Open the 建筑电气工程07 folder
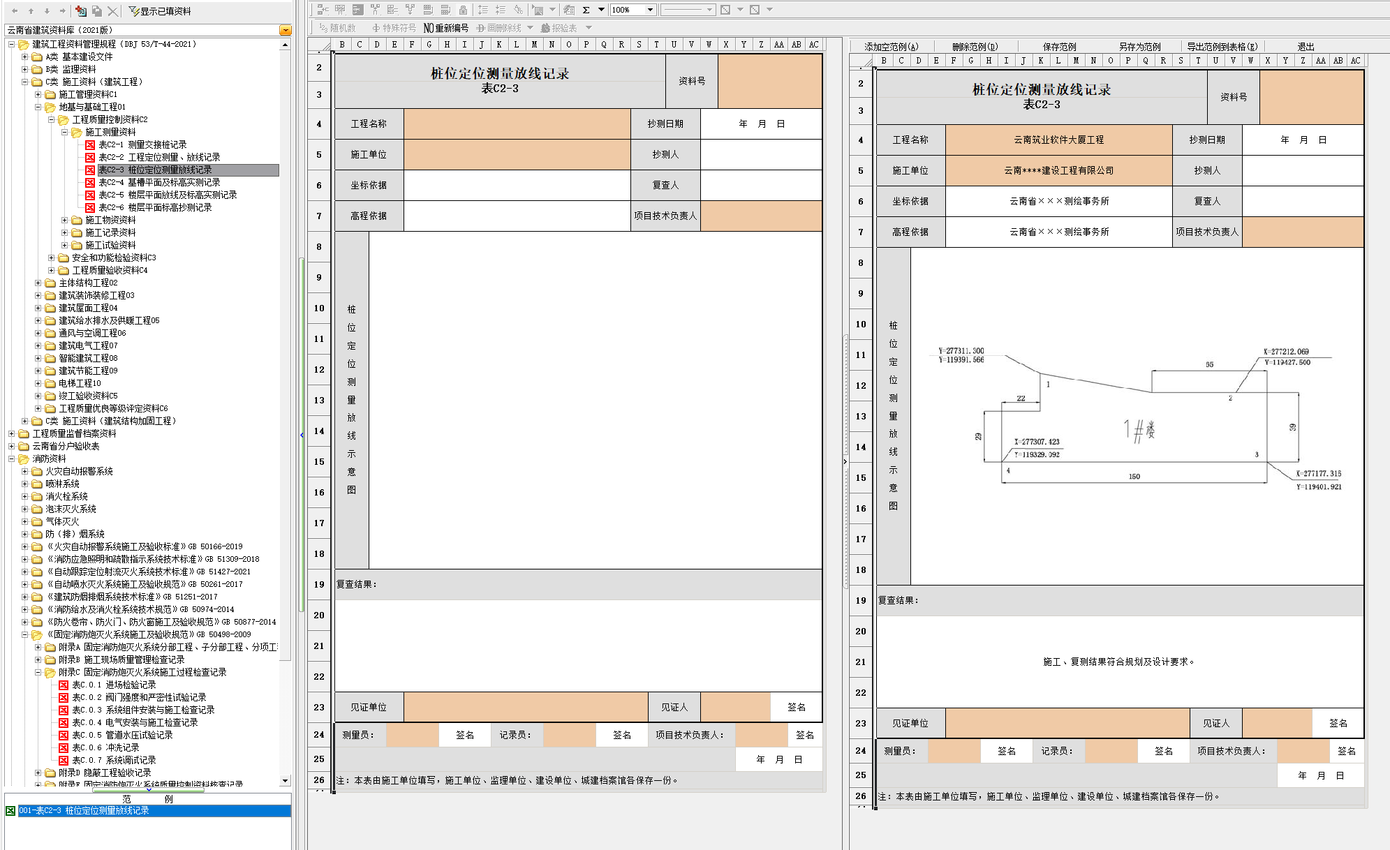1390x850 pixels. point(88,345)
